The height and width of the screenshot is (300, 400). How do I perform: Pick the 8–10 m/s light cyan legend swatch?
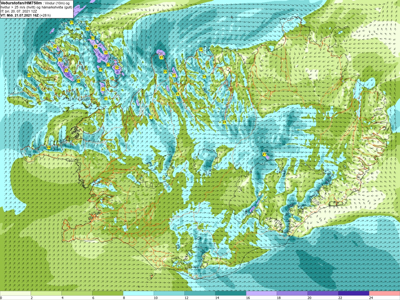click(138, 293)
